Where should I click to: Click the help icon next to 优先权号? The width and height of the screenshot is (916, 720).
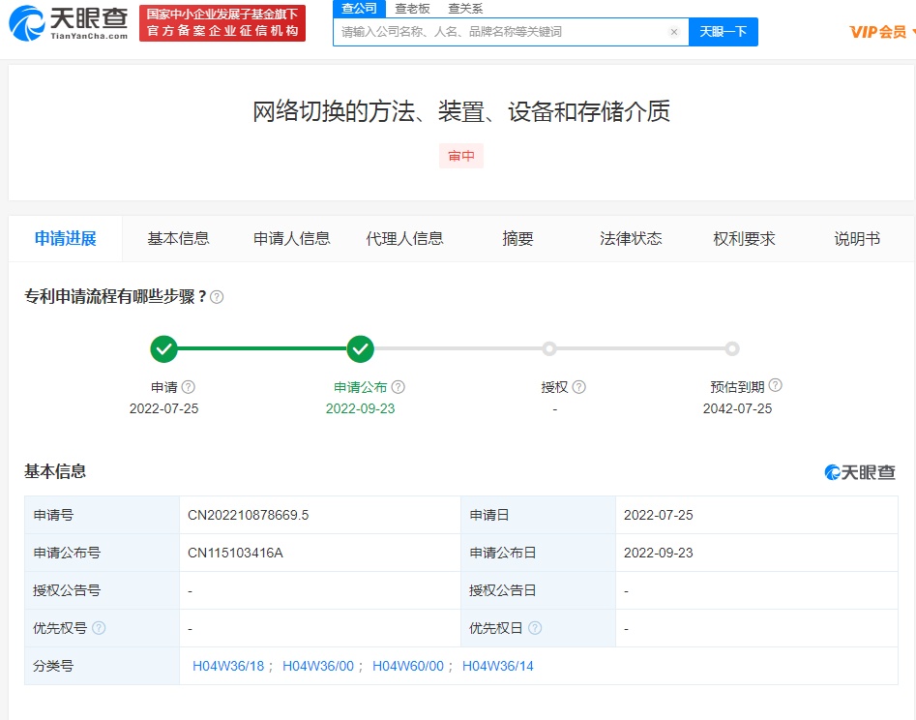pos(99,628)
